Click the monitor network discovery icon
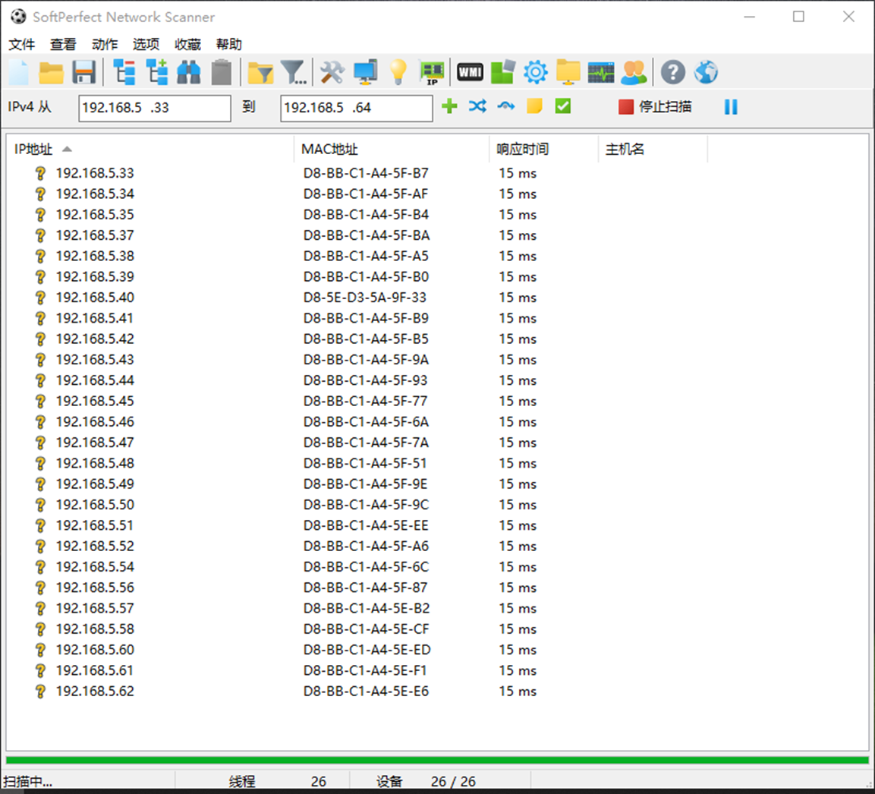 coord(366,72)
